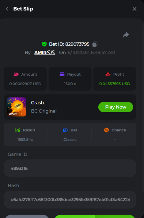Click the purple Payout card icon
This screenshot has height=218, width=144.
[62, 74]
